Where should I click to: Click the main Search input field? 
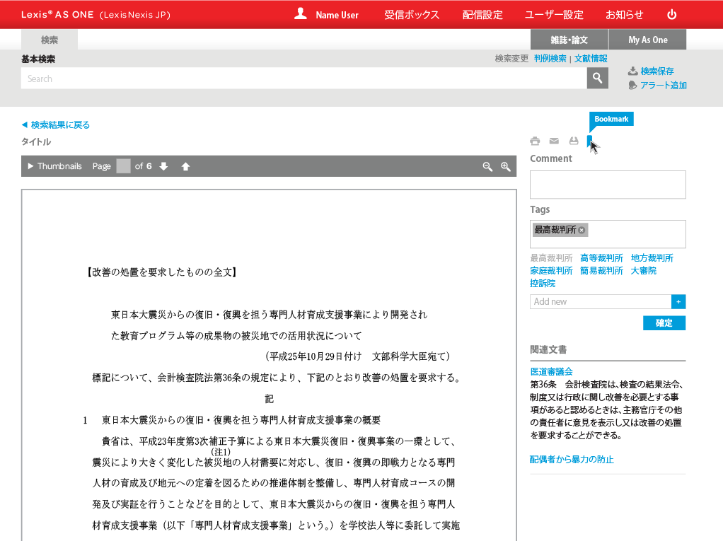click(304, 78)
